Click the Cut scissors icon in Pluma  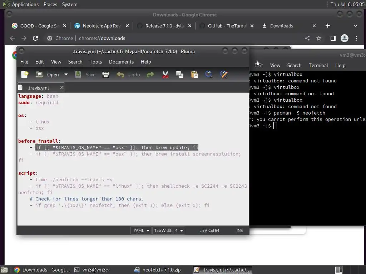(x=165, y=75)
